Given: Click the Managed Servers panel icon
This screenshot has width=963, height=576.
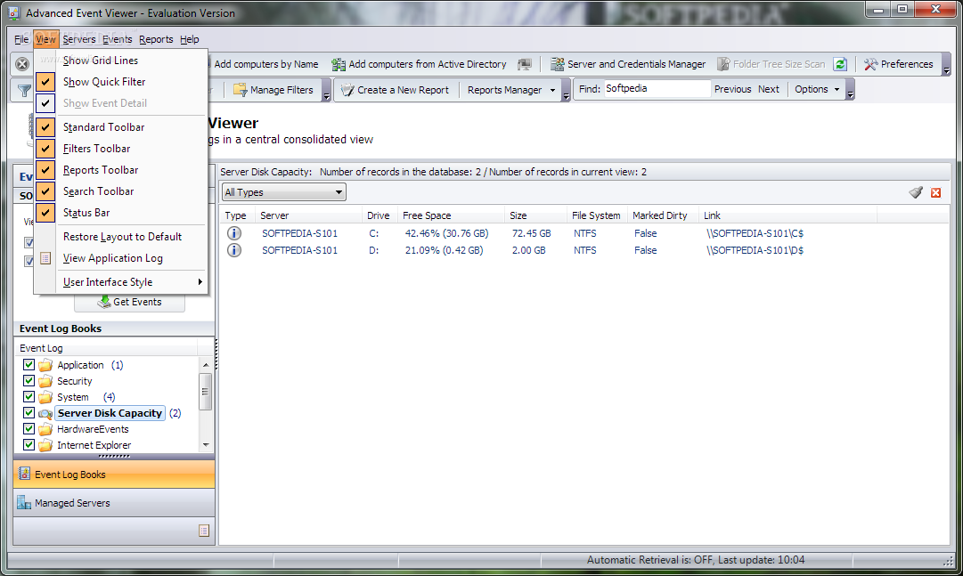Looking at the screenshot, I should [25, 503].
